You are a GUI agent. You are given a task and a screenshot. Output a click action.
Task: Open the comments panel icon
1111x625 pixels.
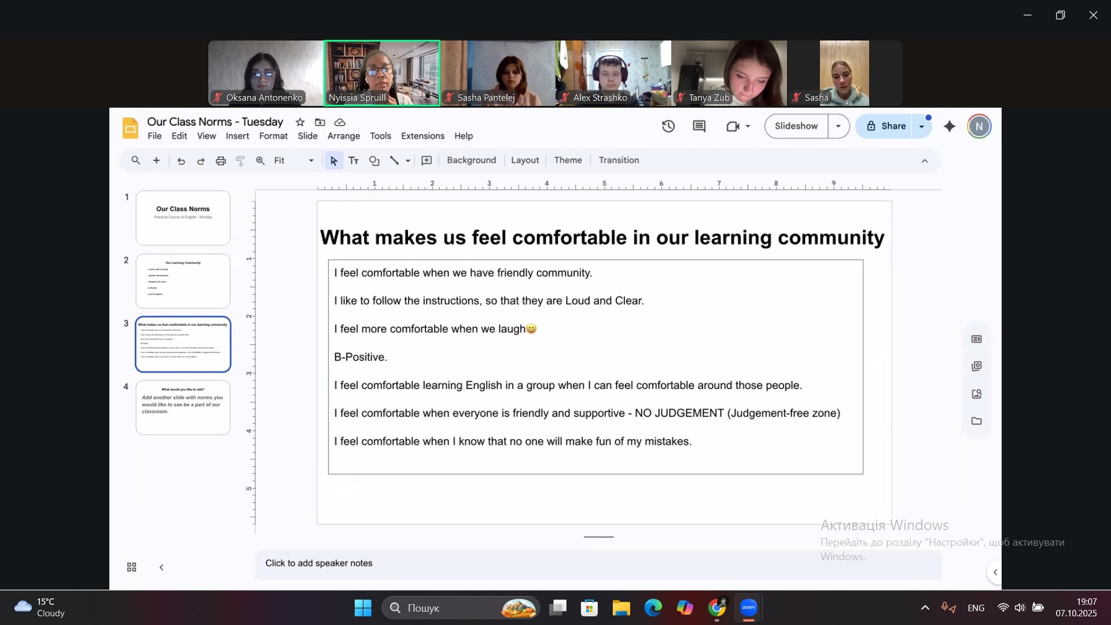tap(699, 126)
